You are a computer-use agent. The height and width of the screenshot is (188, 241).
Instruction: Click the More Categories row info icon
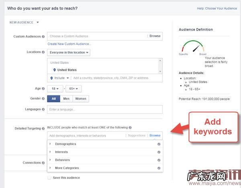coord(159,168)
